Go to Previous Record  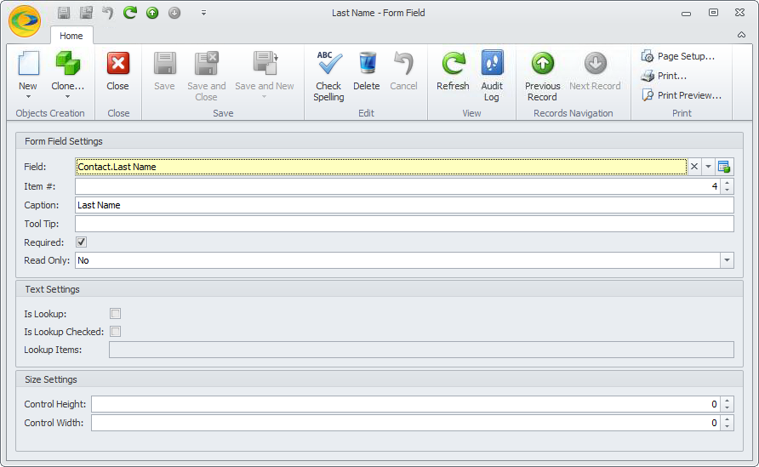tap(543, 77)
